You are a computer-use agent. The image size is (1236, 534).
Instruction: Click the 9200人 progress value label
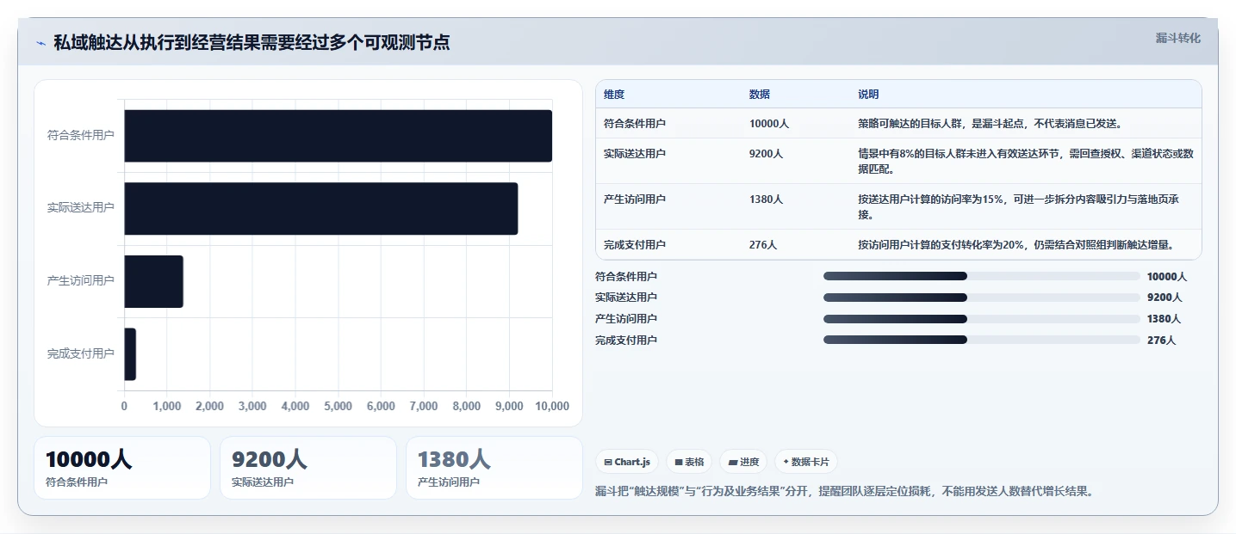coord(1165,298)
